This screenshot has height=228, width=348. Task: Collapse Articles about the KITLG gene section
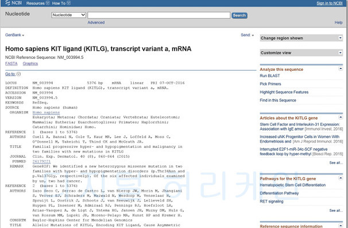340,117
